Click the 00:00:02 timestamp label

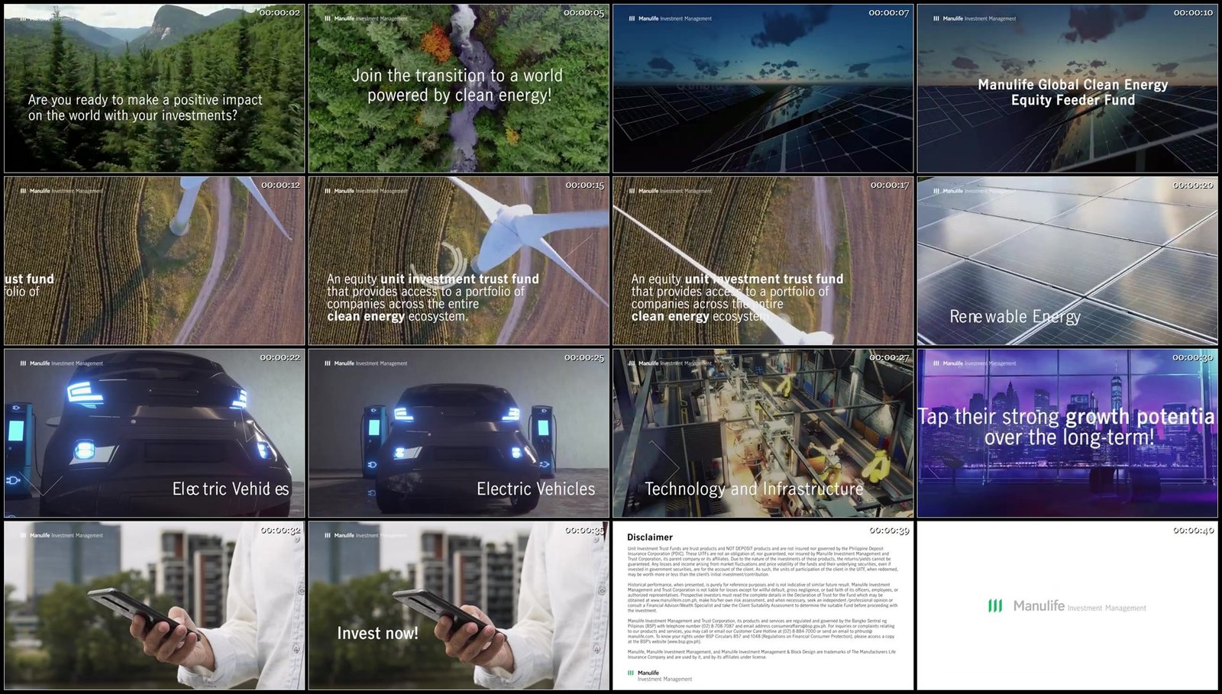[x=280, y=13]
